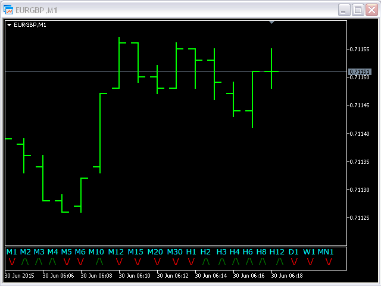Select the M3 timeframe label
381x286 pixels.
click(x=39, y=251)
